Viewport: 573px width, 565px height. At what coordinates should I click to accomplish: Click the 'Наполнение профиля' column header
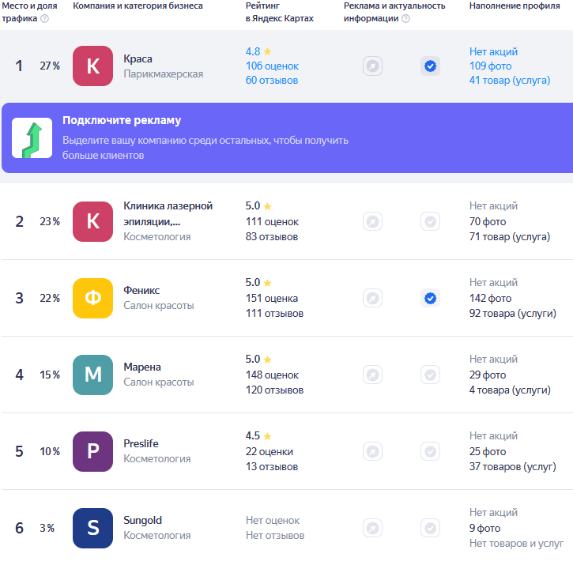(x=509, y=6)
